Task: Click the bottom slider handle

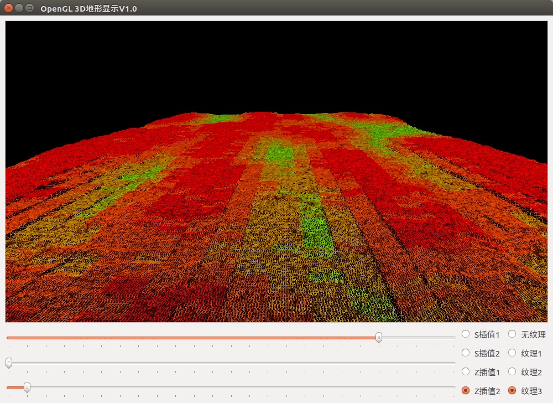Action: coord(27,387)
